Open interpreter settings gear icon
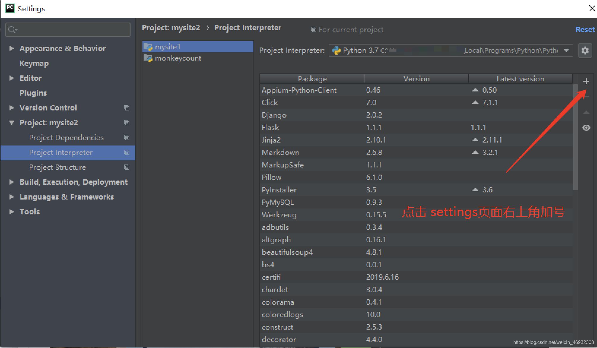 pos(585,50)
